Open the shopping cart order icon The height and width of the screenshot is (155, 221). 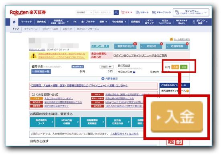[123, 12]
